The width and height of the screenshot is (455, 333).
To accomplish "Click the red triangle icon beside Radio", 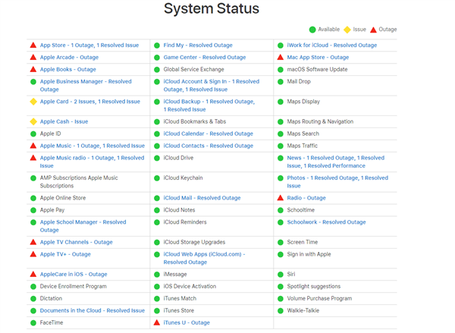I will pyautogui.click(x=281, y=198).
